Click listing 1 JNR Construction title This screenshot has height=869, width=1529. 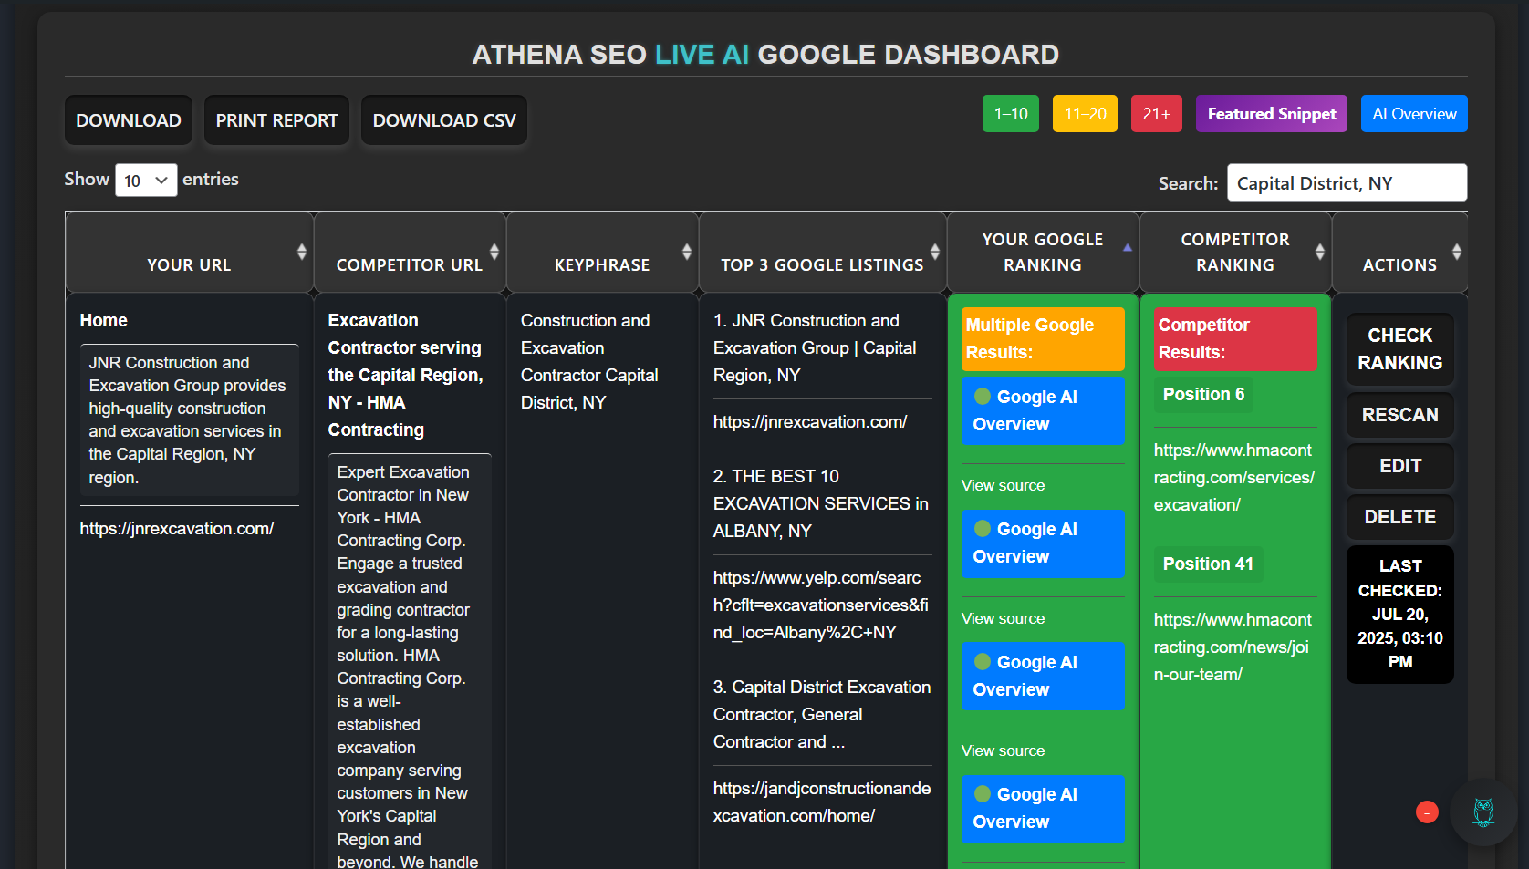pyautogui.click(x=815, y=348)
